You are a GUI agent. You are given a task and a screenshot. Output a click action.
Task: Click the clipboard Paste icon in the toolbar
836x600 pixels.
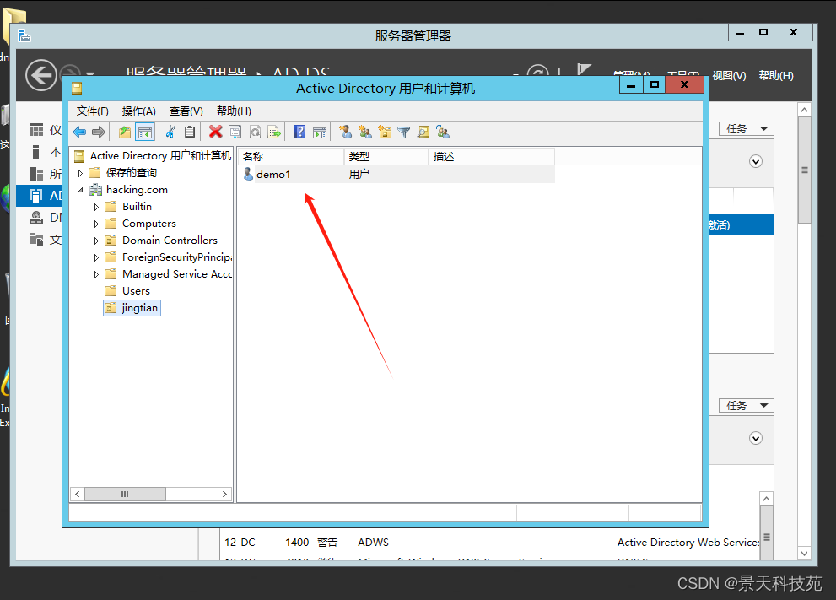190,132
